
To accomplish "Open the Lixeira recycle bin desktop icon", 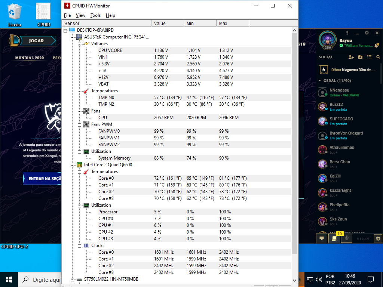I will click(x=15, y=15).
